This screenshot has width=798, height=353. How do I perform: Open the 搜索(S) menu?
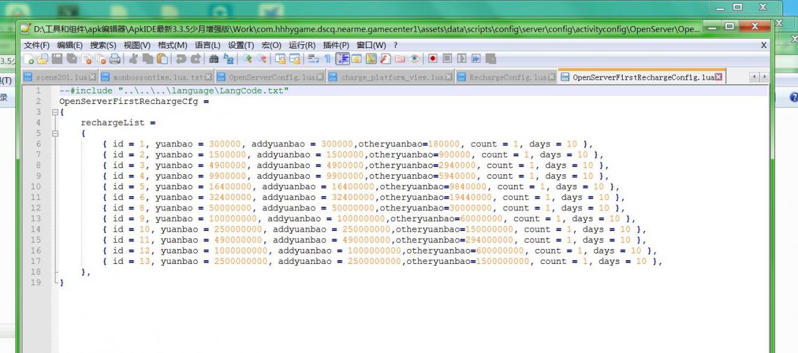[x=103, y=45]
